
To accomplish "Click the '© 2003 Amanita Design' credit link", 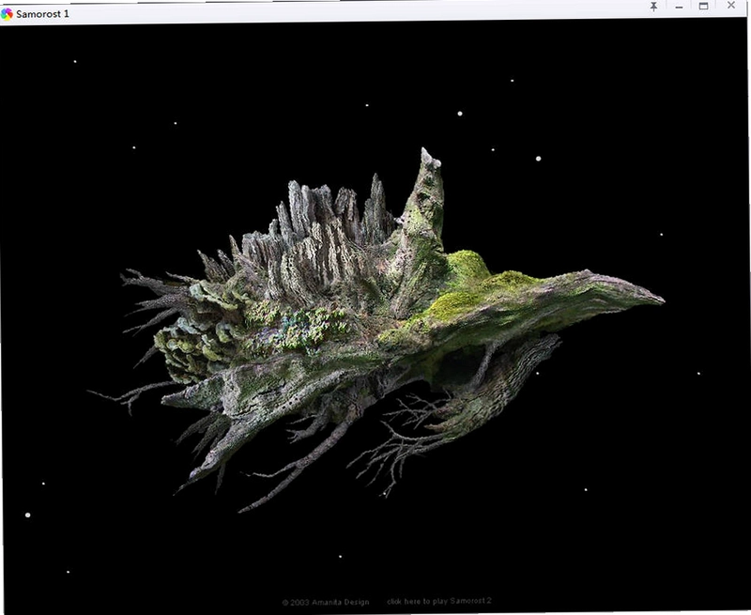I will pyautogui.click(x=326, y=602).
